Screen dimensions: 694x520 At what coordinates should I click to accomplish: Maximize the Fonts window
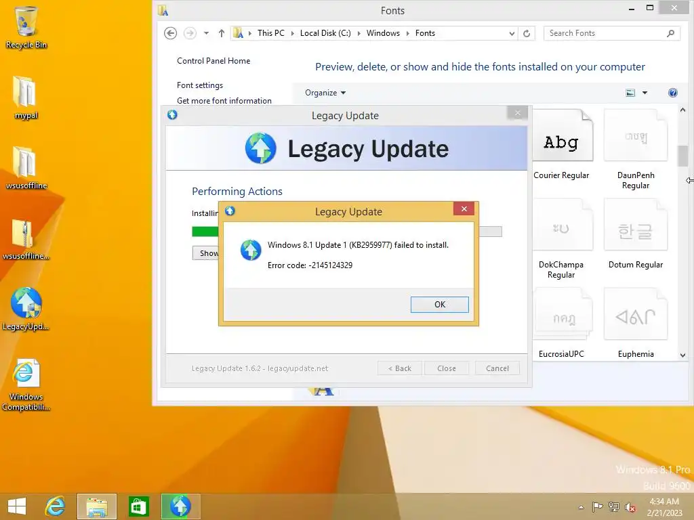650,8
